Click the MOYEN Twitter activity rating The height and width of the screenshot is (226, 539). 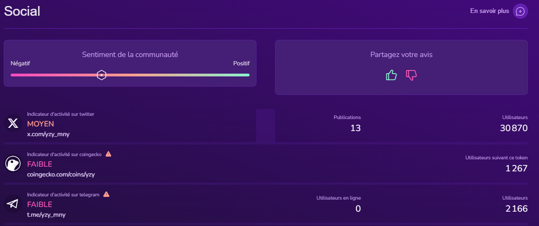40,124
